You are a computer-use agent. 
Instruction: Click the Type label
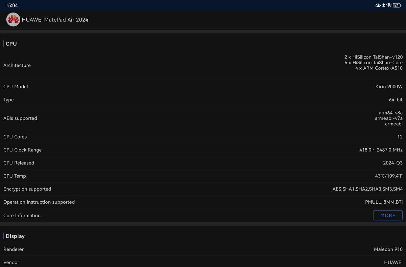click(x=8, y=100)
